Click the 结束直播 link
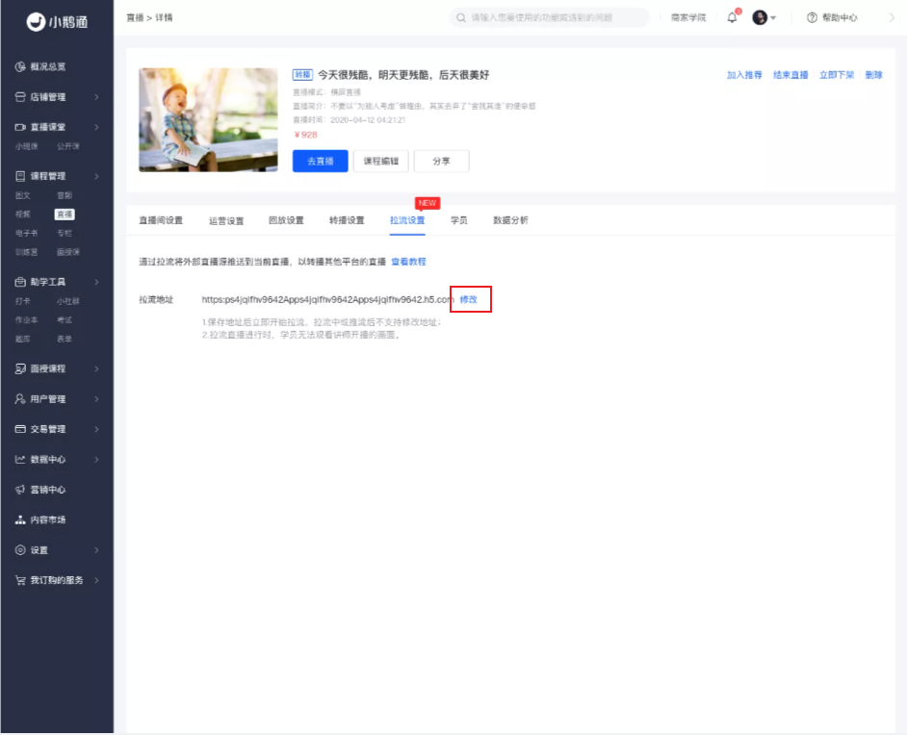This screenshot has width=907, height=735. click(790, 75)
